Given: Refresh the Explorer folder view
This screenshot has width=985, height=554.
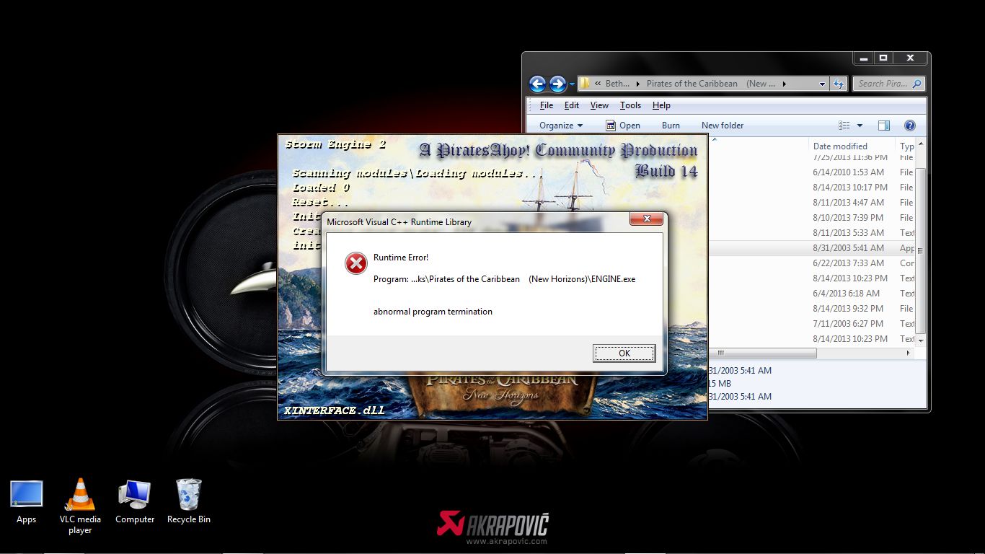Looking at the screenshot, I should coord(838,84).
